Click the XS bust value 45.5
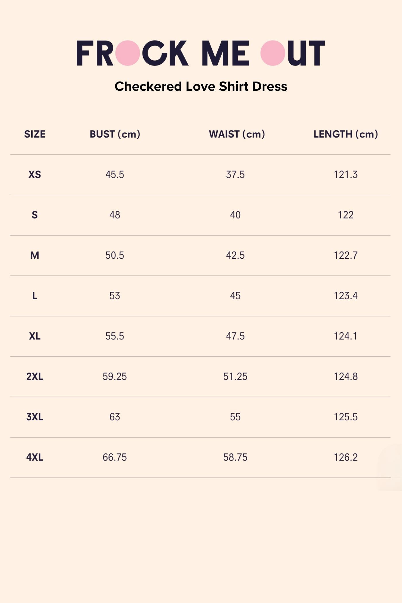 pyautogui.click(x=115, y=175)
